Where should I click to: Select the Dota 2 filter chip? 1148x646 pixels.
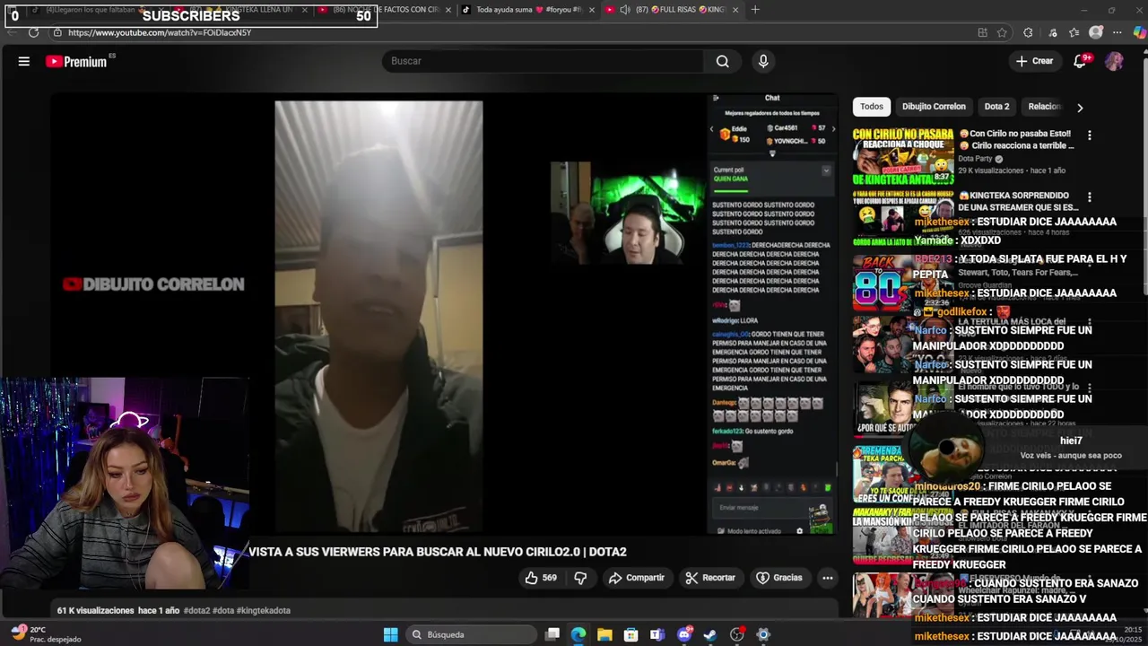996,106
